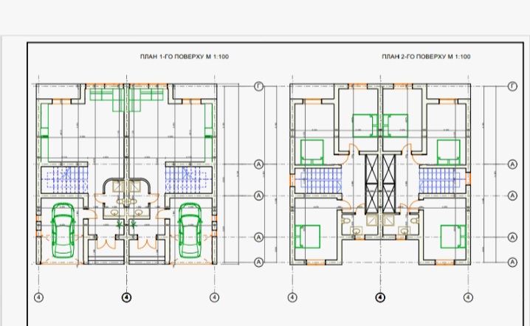Click the Г axis marker right of second floor plan
530x326 pixels.
512,86
